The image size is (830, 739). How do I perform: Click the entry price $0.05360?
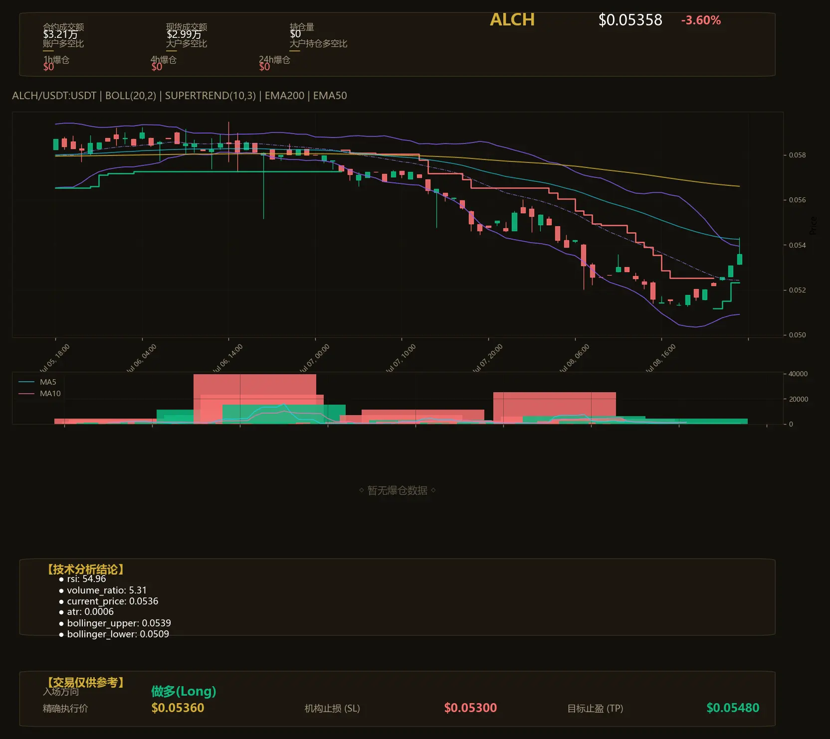pyautogui.click(x=178, y=708)
